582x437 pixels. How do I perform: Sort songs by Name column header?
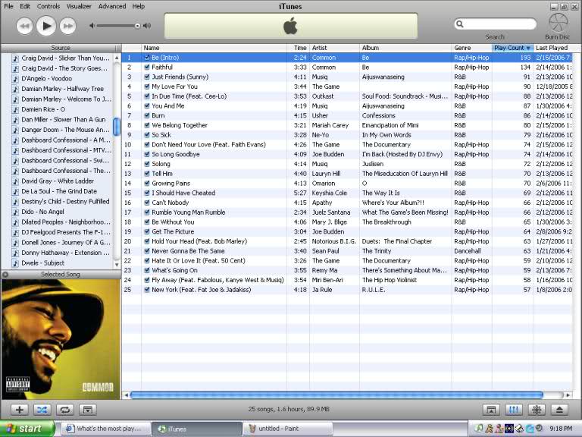[x=214, y=48]
